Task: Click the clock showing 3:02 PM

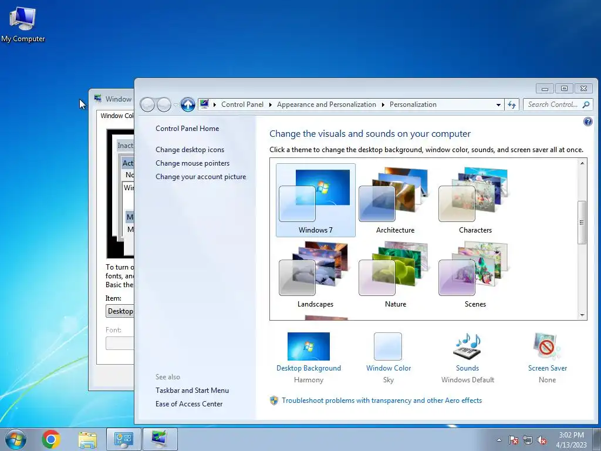Action: pyautogui.click(x=571, y=440)
